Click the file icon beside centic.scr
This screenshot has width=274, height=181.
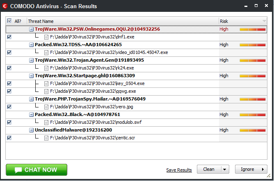46,138
